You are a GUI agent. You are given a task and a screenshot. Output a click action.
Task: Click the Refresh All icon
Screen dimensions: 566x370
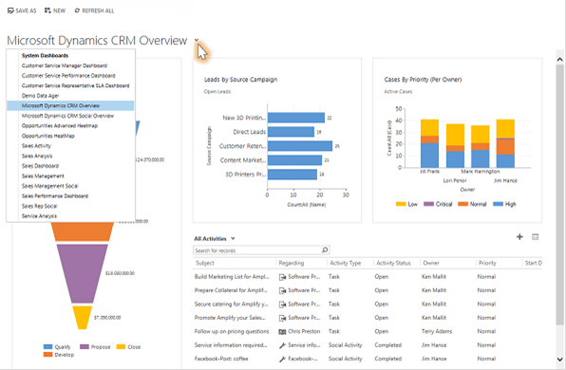[x=77, y=10]
